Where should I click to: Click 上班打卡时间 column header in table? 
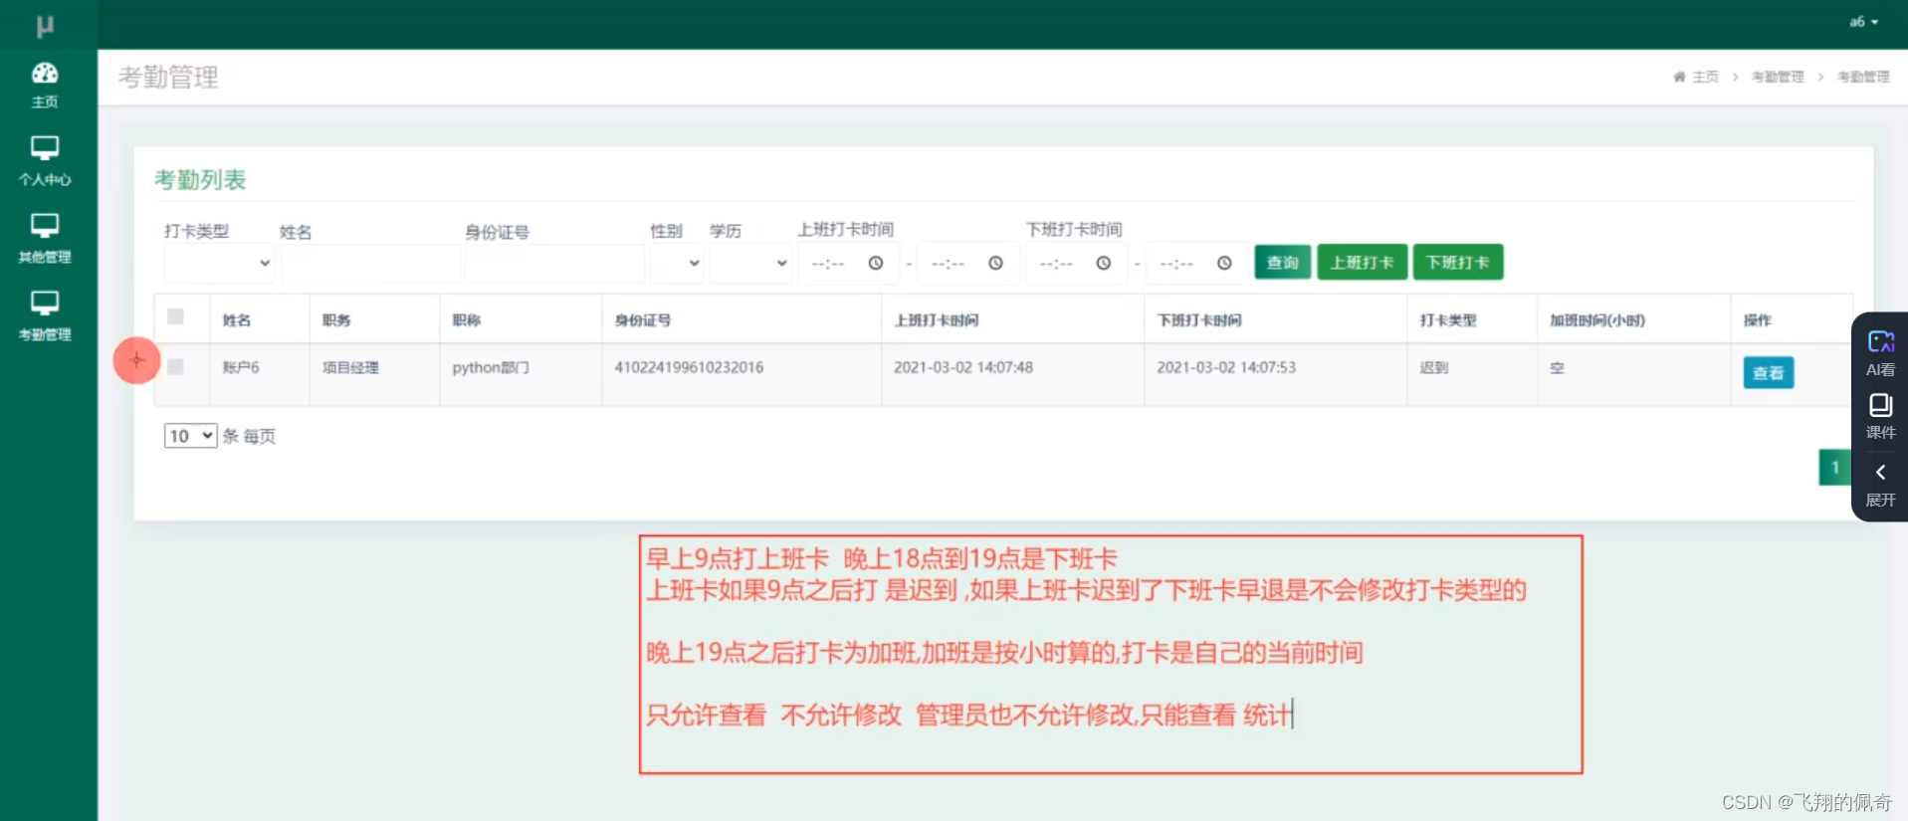[x=937, y=320]
